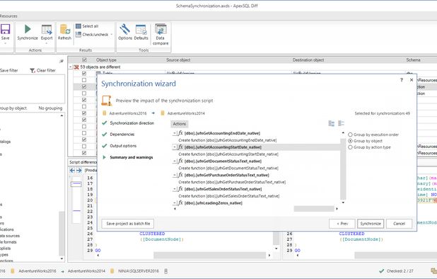437x279 pixels.
Task: Click the Destination object column header
Action: 308,60
